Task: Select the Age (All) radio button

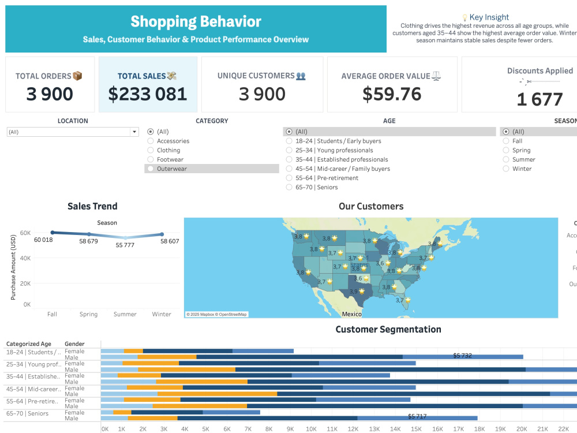Action: coord(289,132)
